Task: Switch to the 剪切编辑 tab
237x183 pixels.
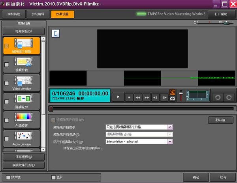Action: (38, 15)
